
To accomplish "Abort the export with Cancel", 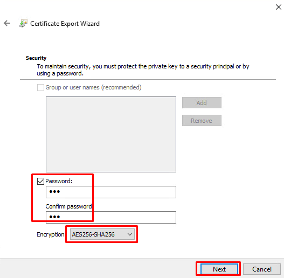I will click(262, 269).
